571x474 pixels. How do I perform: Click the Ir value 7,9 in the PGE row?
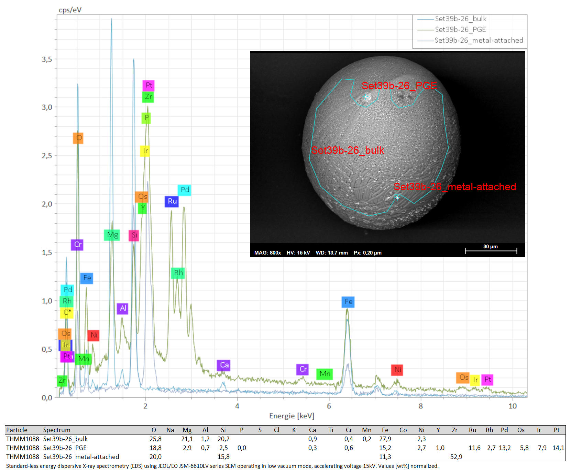(x=542, y=448)
